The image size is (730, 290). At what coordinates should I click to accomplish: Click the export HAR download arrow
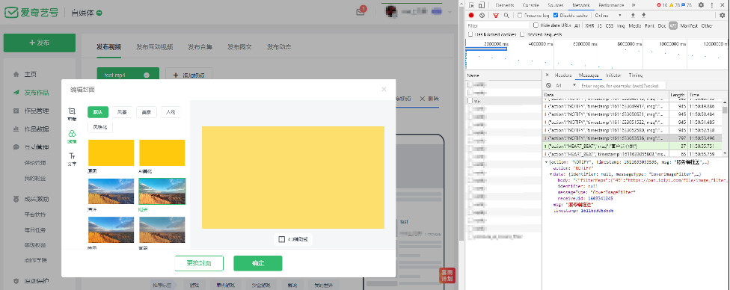643,16
